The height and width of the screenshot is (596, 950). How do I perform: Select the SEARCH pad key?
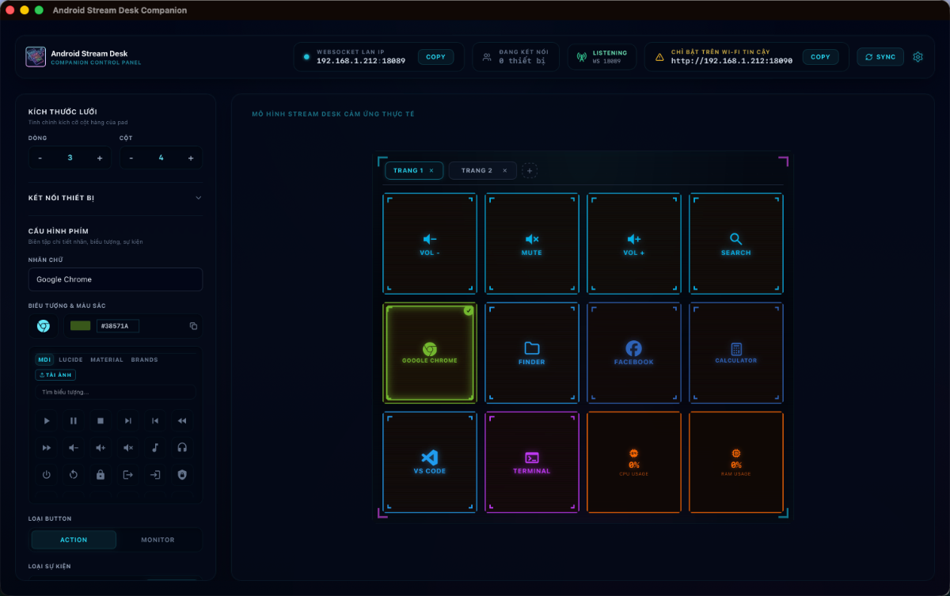click(736, 244)
